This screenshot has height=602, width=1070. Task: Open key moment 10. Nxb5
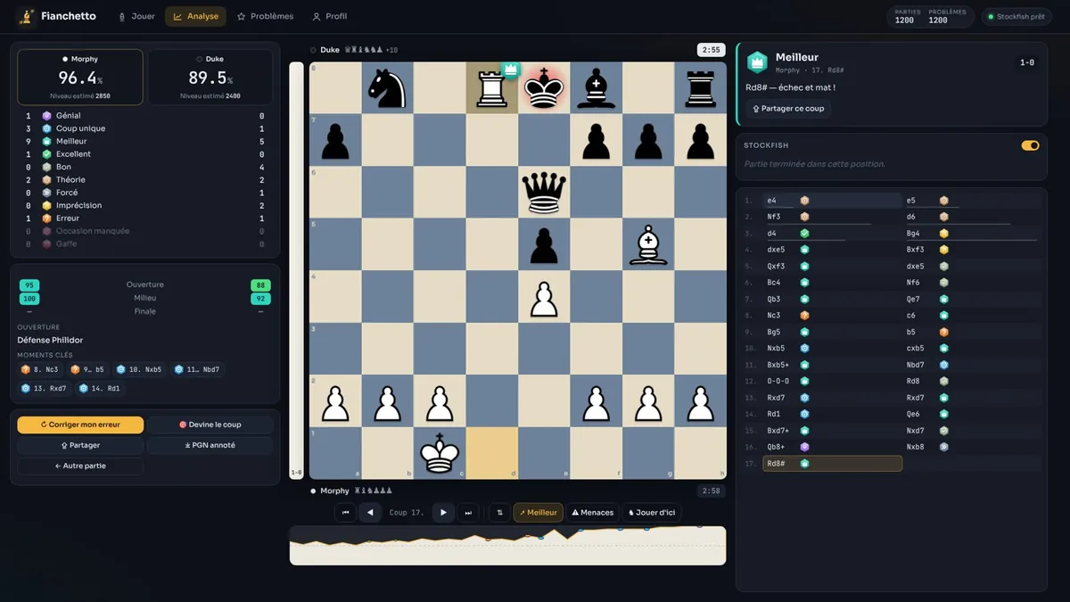click(140, 369)
